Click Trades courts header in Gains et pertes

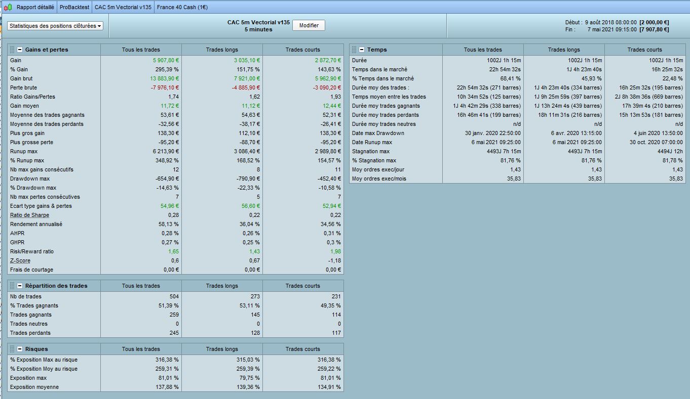[x=303, y=50]
